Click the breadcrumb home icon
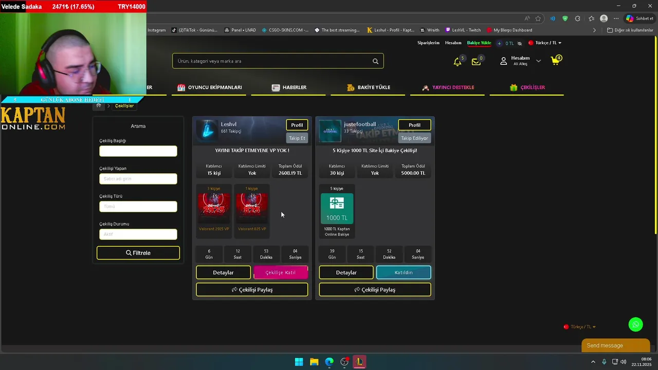Viewport: 658px width, 370px height. (99, 105)
